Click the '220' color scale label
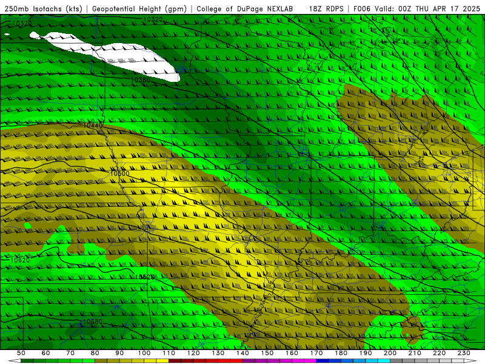Viewport: 485px width, 364px height. (439, 353)
